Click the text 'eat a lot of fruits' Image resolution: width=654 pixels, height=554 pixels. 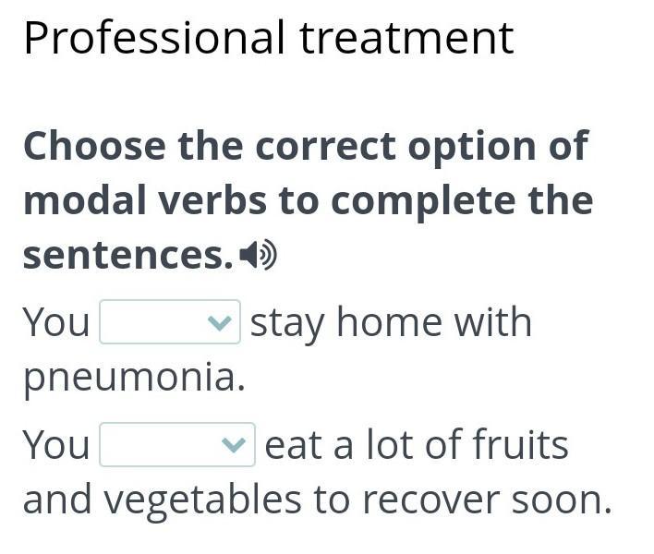click(x=417, y=445)
